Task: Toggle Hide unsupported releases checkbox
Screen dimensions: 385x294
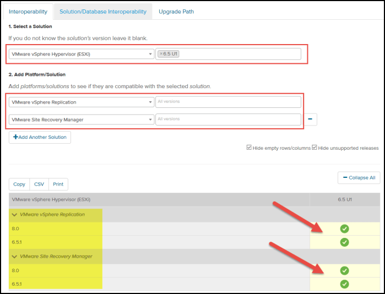Action: (x=314, y=148)
